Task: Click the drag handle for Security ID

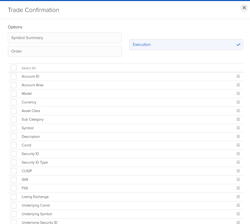Action: [238, 154]
